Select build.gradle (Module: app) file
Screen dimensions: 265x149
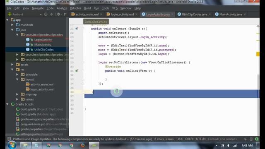tap(38, 114)
